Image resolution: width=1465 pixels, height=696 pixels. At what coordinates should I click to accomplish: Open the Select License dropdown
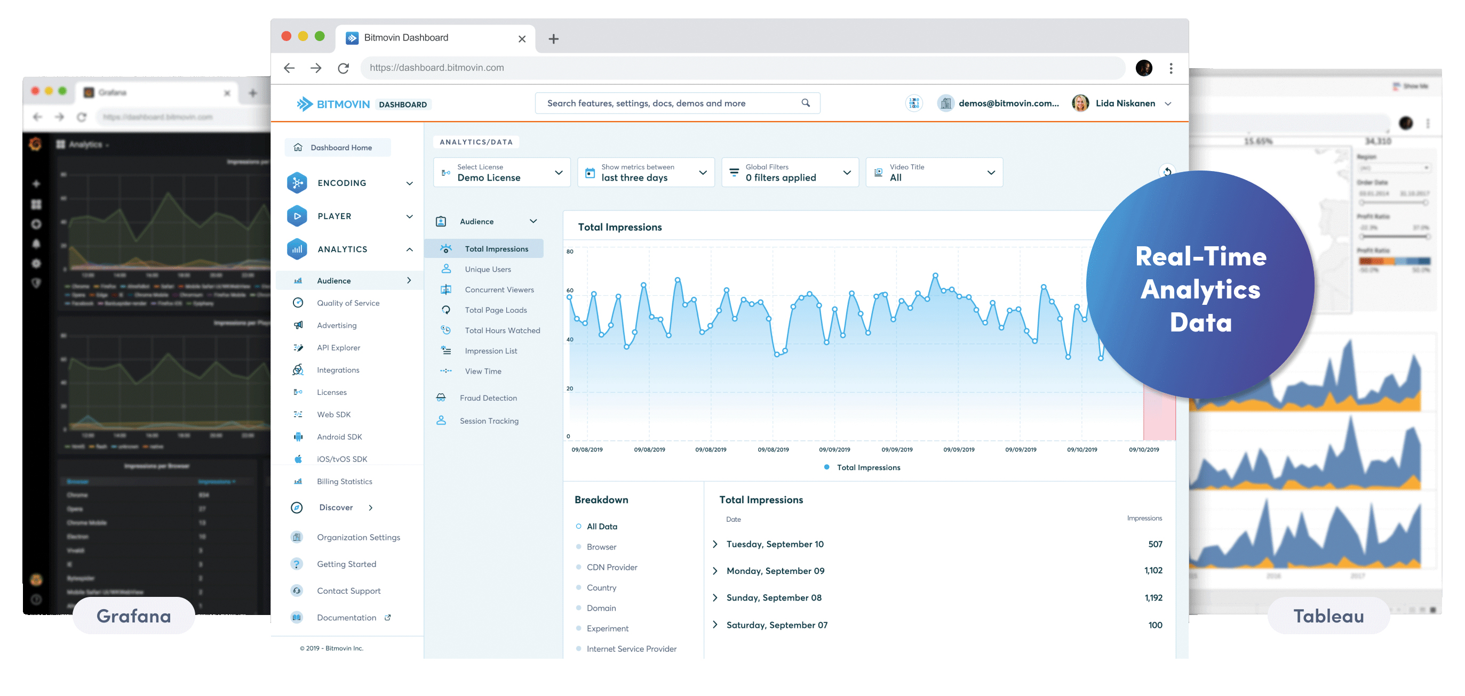tap(501, 172)
